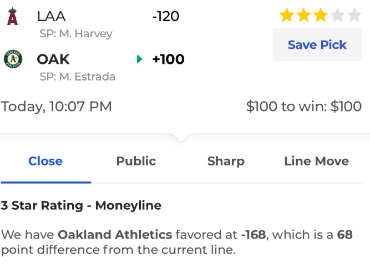Collapse details using the center pointer notch

click(x=181, y=138)
